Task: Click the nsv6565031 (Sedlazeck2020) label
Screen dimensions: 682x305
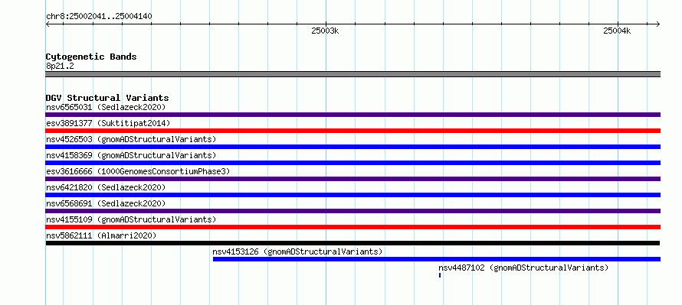Action: pyautogui.click(x=106, y=107)
